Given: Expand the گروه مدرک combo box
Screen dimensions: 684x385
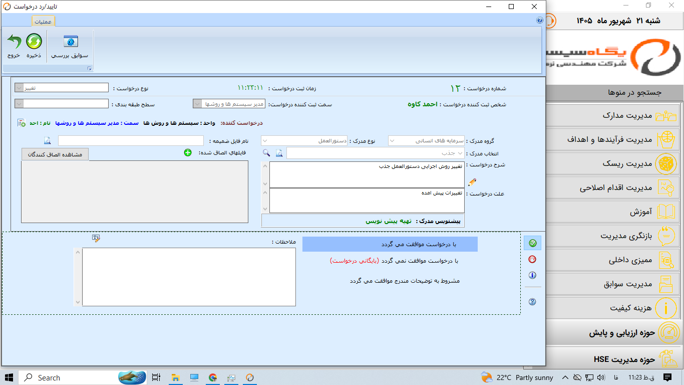Looking at the screenshot, I should coord(393,141).
